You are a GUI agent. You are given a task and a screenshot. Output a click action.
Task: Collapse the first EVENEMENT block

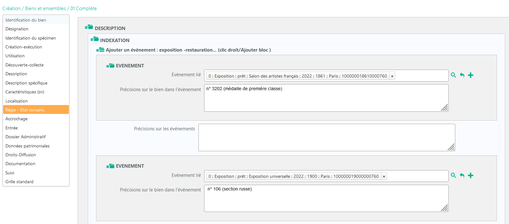click(110, 65)
